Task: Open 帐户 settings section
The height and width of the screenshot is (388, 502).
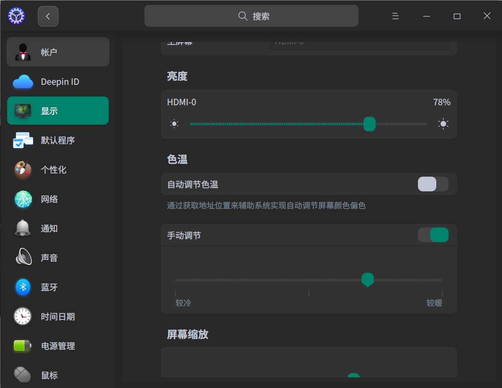Action: click(x=58, y=52)
